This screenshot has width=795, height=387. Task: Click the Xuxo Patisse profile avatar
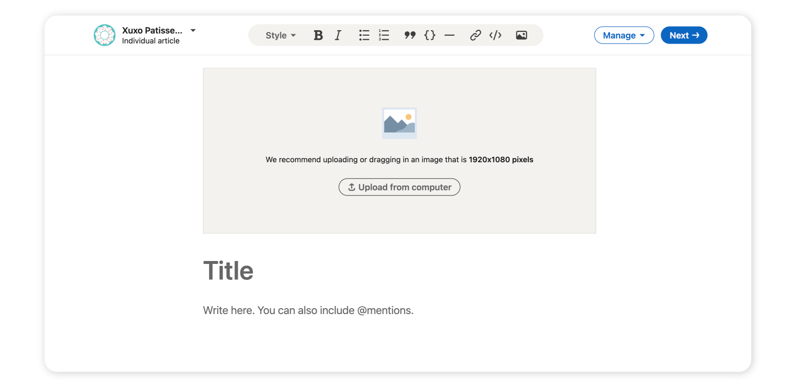105,35
